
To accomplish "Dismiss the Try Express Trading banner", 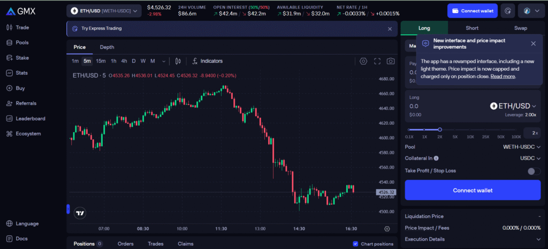I will coord(390,28).
